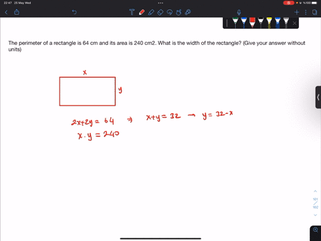The width and height of the screenshot is (321, 241).
Task: Tap the three-dot multitasking indicator at top
Action: pyautogui.click(x=160, y=3)
